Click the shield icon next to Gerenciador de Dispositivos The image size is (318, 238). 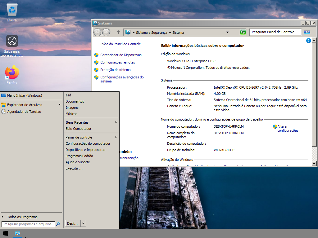[x=96, y=55]
